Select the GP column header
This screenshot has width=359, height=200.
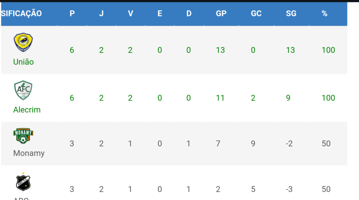pos(221,14)
